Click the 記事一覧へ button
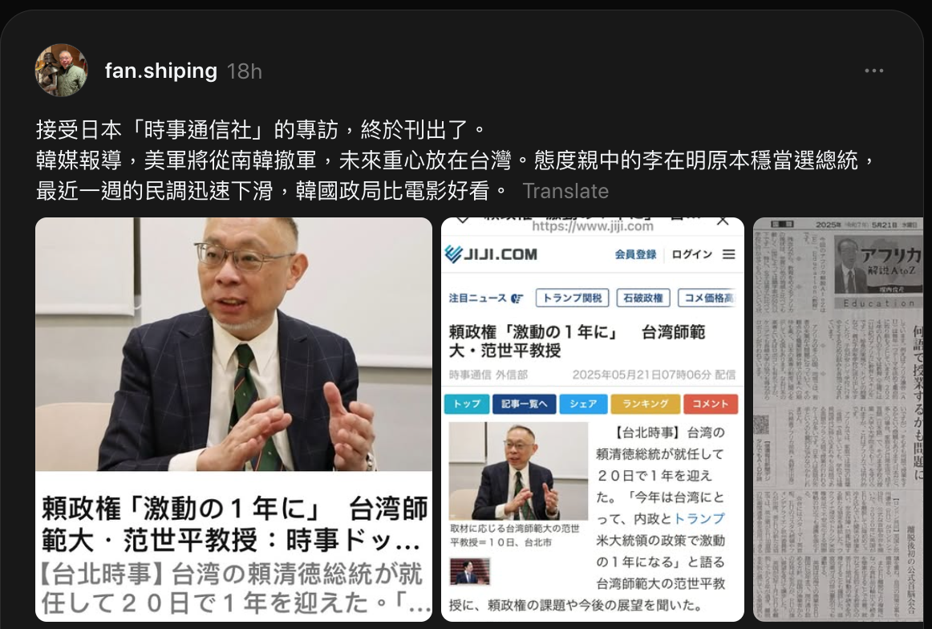Screen dimensions: 932x629 pyautogui.click(x=524, y=404)
